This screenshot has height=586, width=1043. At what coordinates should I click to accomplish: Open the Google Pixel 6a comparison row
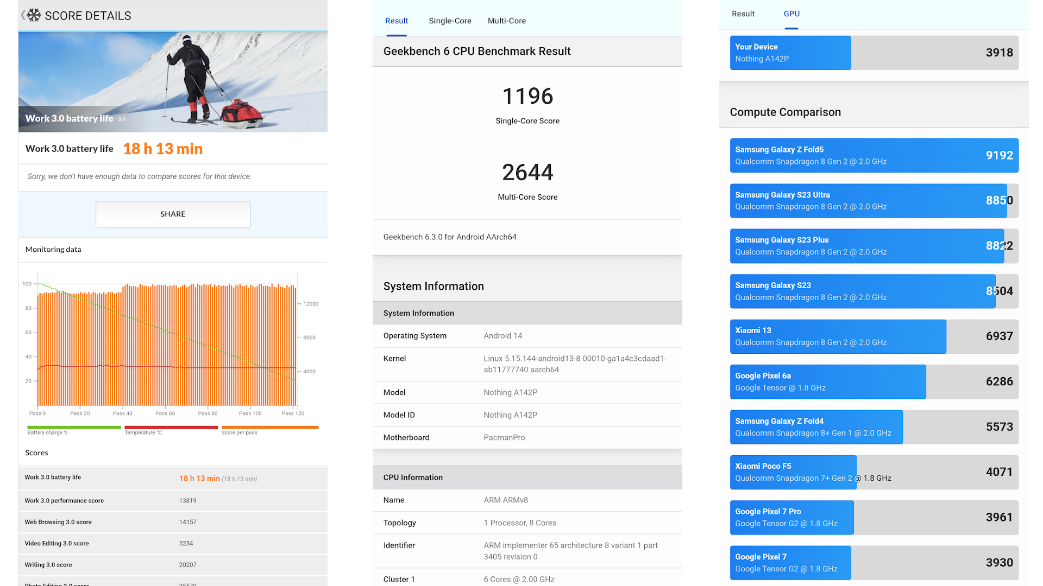tap(874, 381)
